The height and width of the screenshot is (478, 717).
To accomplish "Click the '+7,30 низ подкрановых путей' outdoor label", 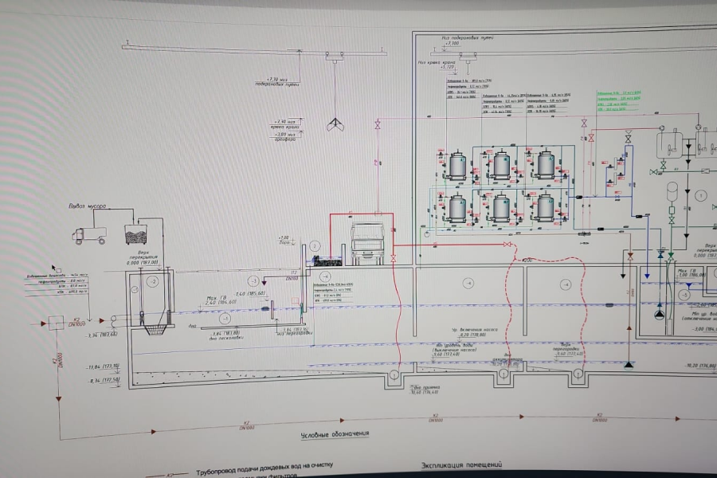I will 277,82.
